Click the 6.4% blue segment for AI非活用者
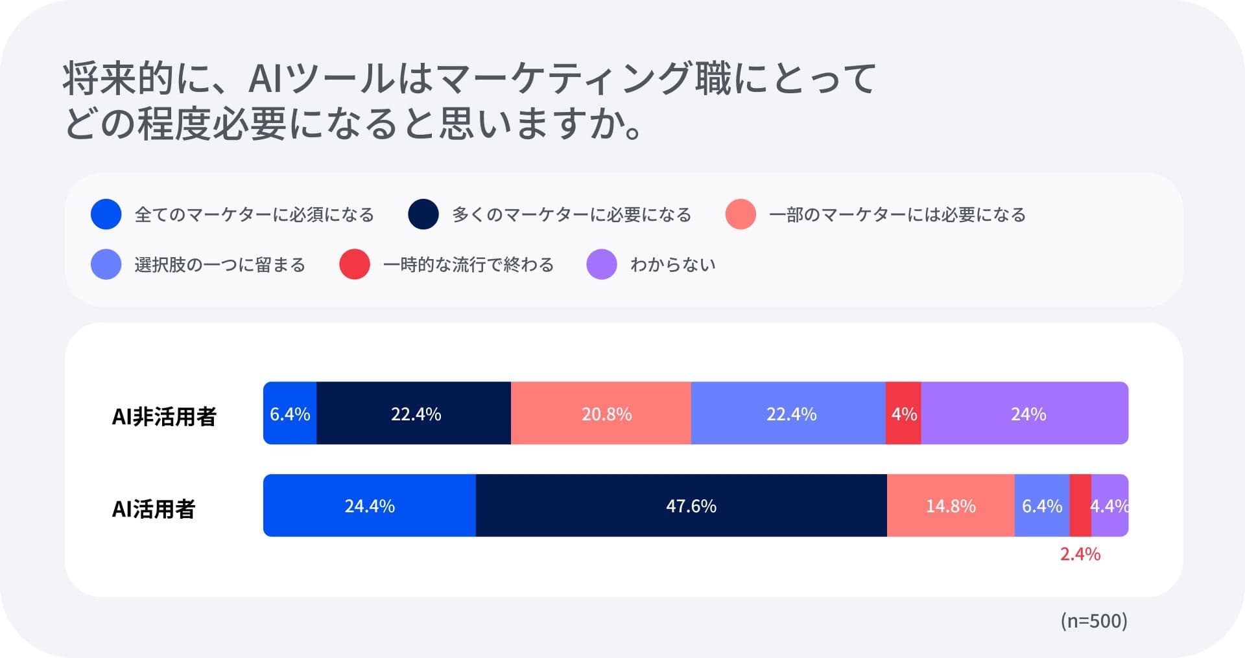The image size is (1245, 658). 290,413
